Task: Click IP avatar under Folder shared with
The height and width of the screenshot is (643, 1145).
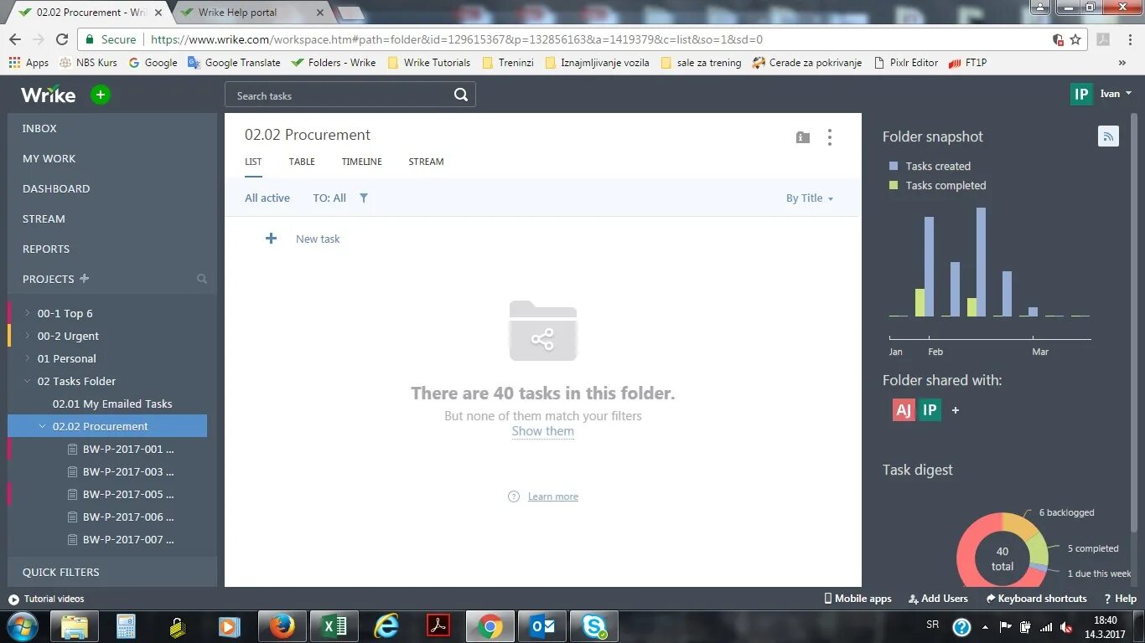Action: point(930,409)
